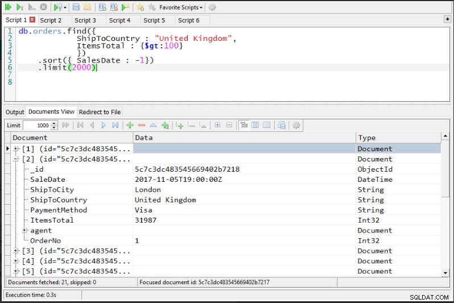Click the run script from folder icon
The width and height of the screenshot is (454, 303).
125,7
